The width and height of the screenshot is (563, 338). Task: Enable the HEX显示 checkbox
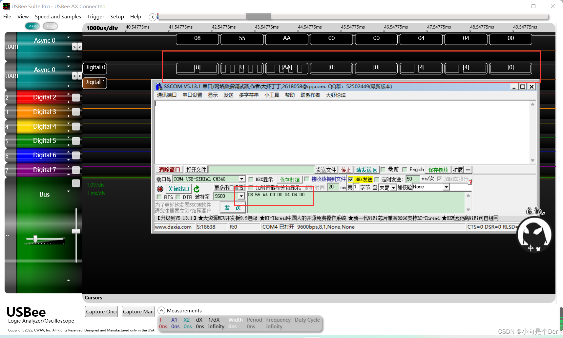251,180
